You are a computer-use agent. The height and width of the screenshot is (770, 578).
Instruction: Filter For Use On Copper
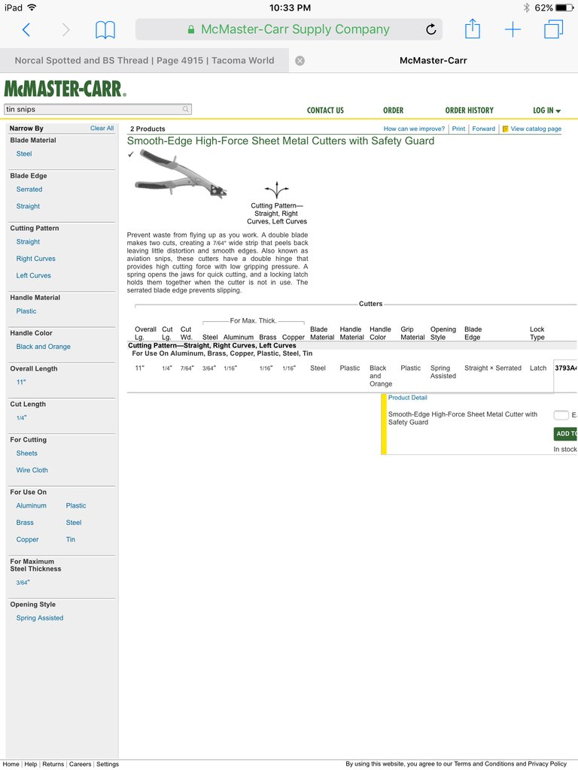(x=28, y=539)
